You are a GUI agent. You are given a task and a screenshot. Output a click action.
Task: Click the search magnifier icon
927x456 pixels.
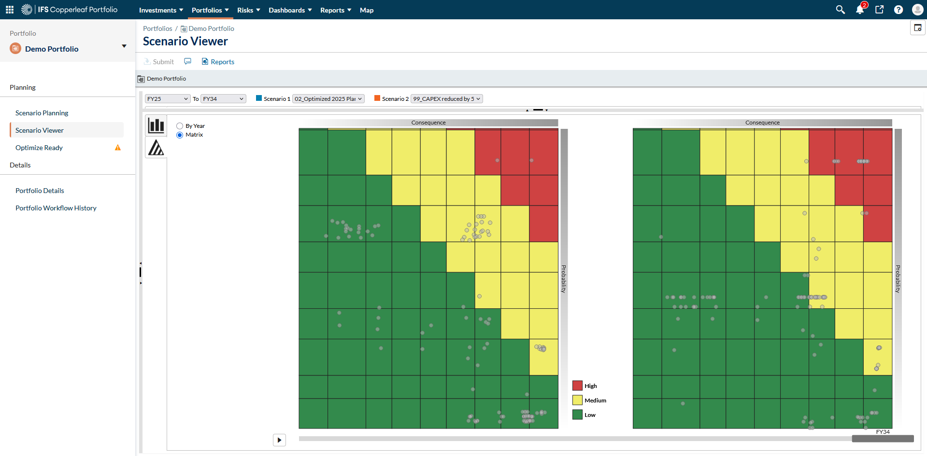tap(841, 10)
